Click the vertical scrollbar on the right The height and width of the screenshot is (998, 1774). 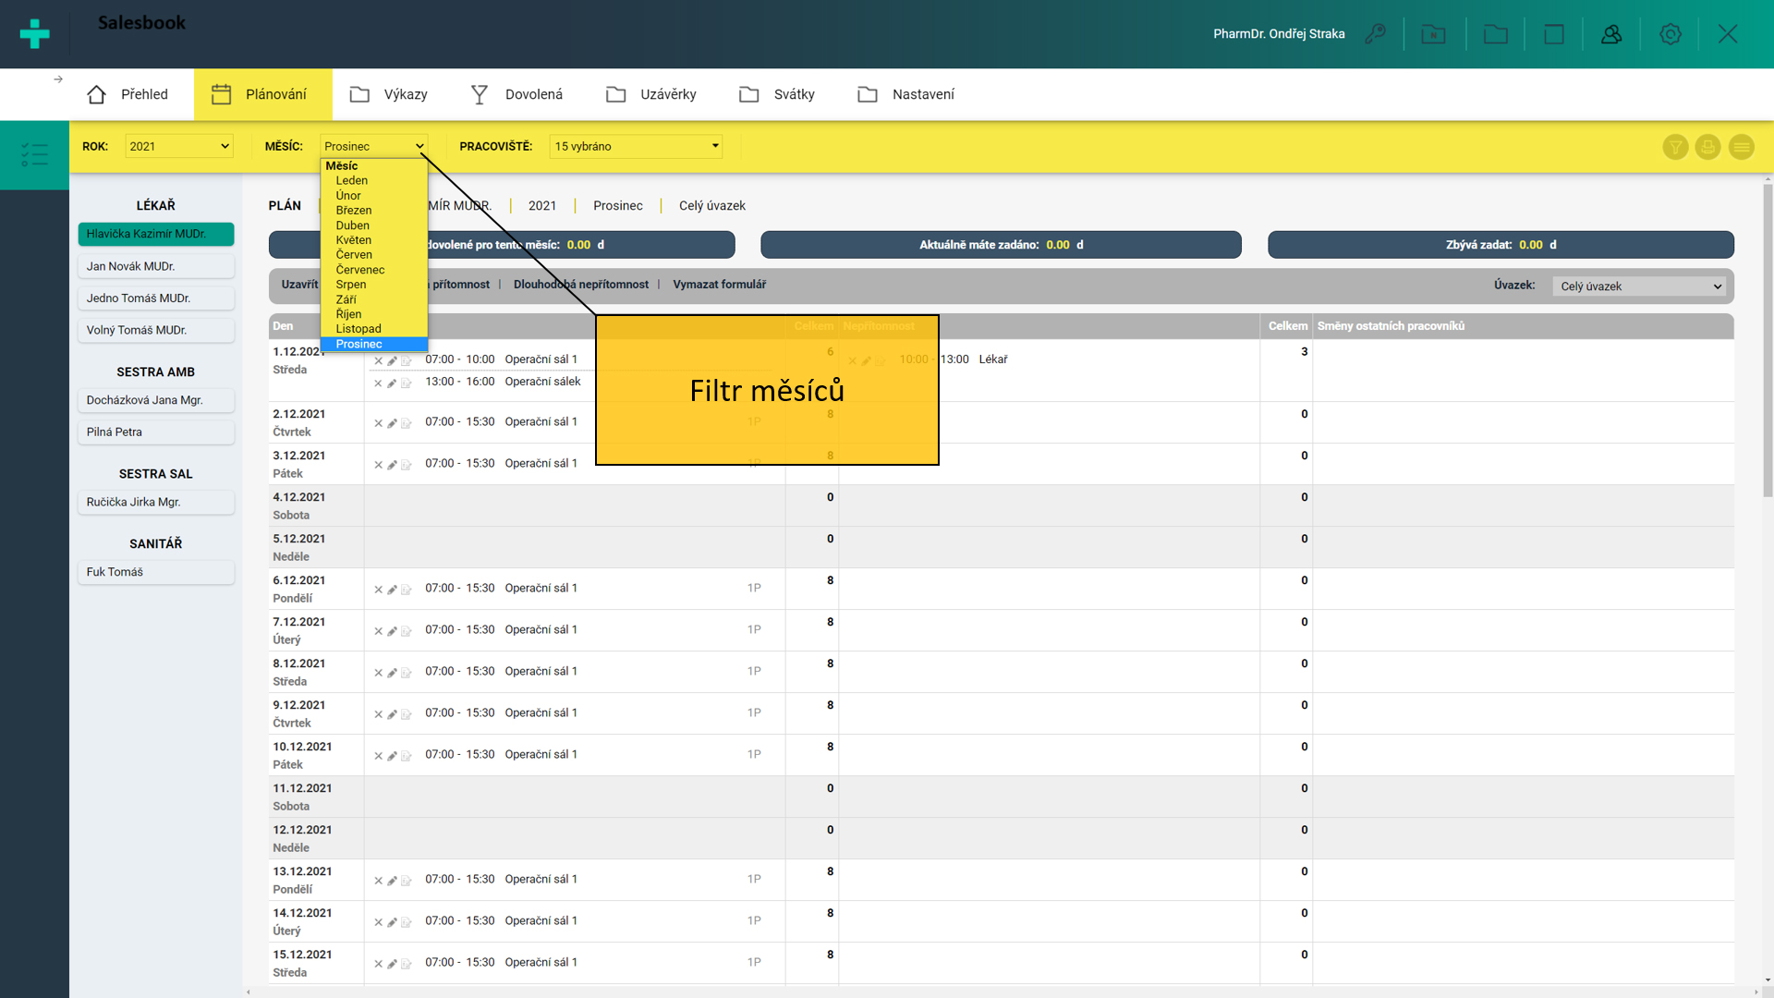(1767, 342)
